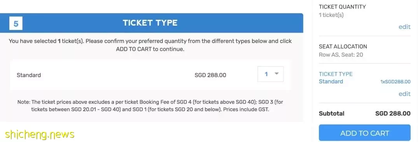Screen dimensions: 420x142
Task: Add the ticket to cart
Action: coord(364,133)
